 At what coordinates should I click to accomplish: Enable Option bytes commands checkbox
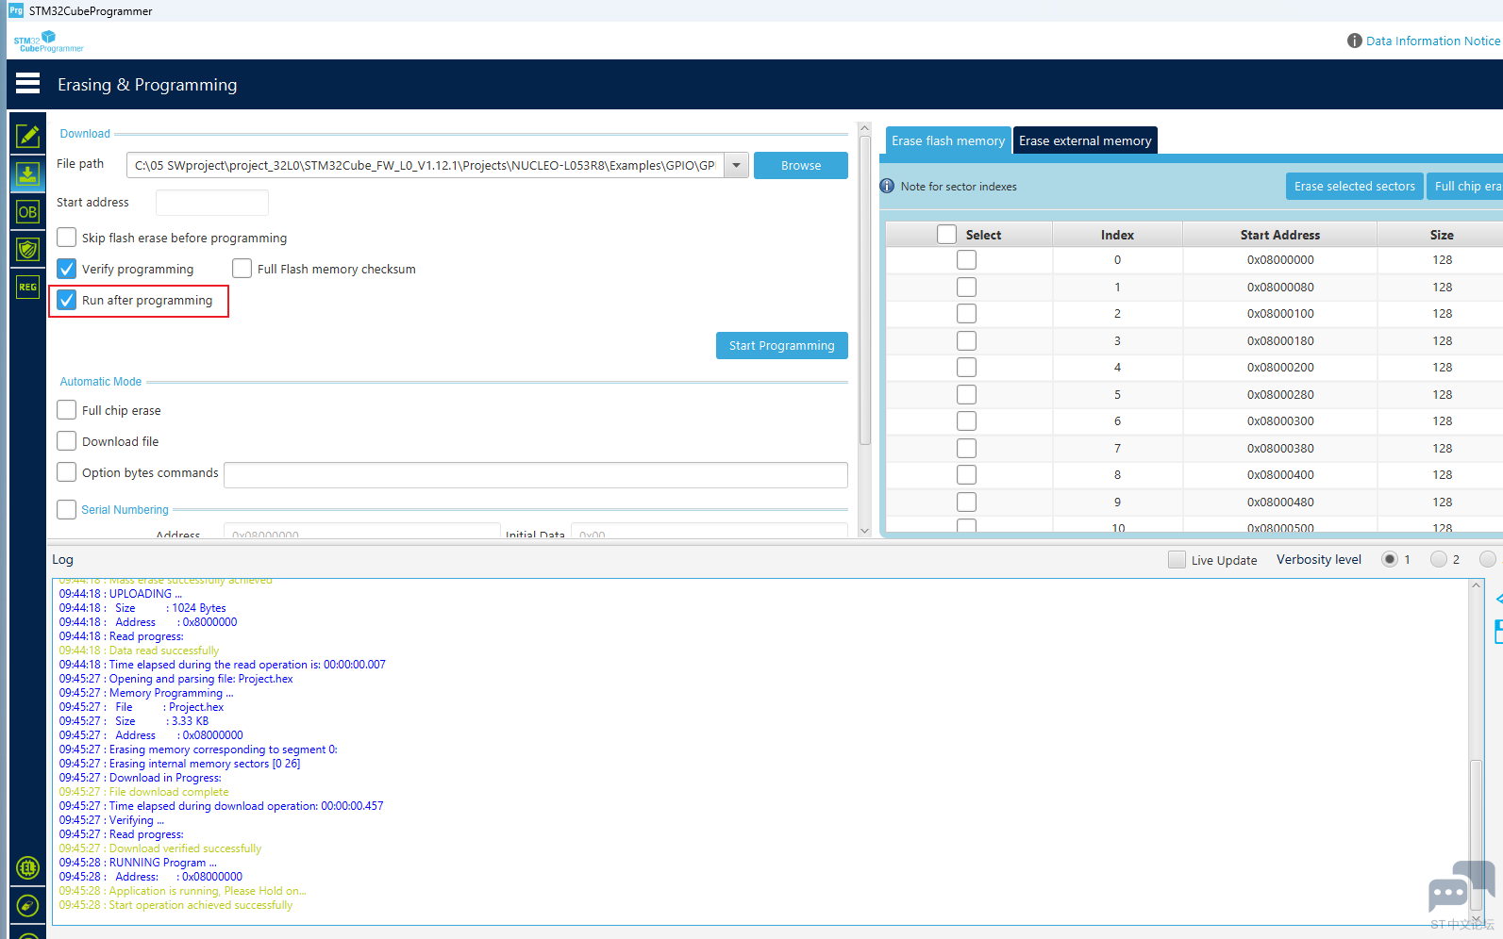coord(67,471)
